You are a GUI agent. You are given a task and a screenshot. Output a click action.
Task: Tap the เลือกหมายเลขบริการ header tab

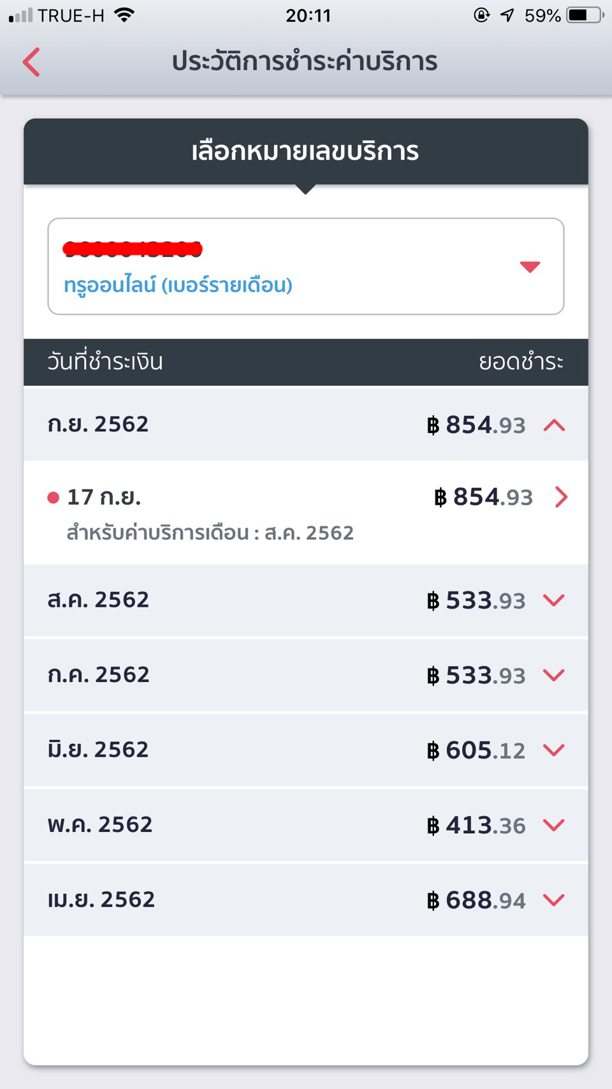[x=306, y=152]
